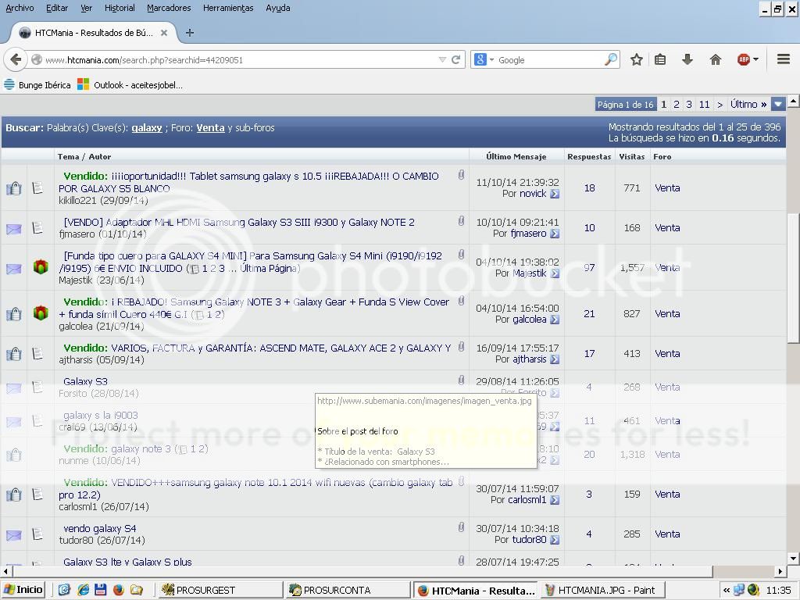Close the HTCMania results tab

coord(164,33)
